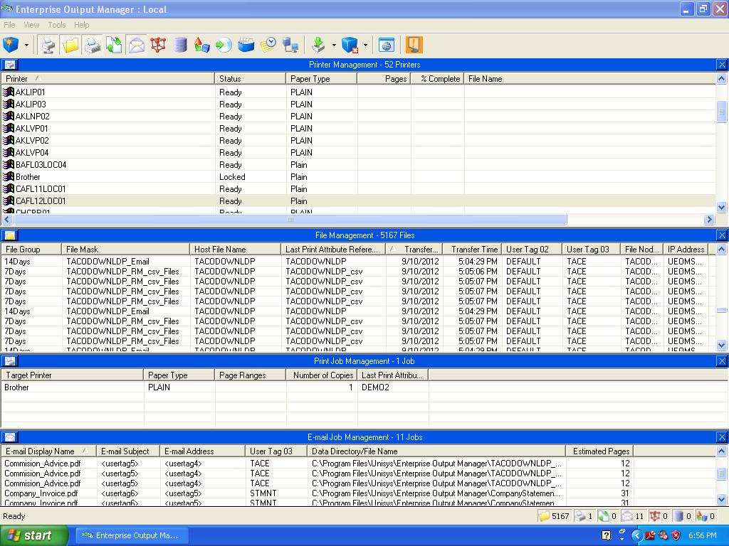Click Enterprise Output Manager taskbar button
The height and width of the screenshot is (546, 729).
[132, 535]
